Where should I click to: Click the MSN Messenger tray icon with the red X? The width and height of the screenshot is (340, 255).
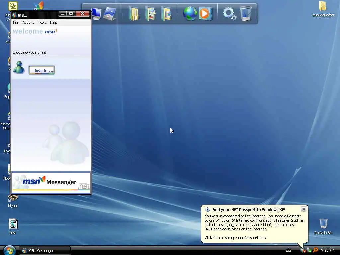tap(303, 250)
